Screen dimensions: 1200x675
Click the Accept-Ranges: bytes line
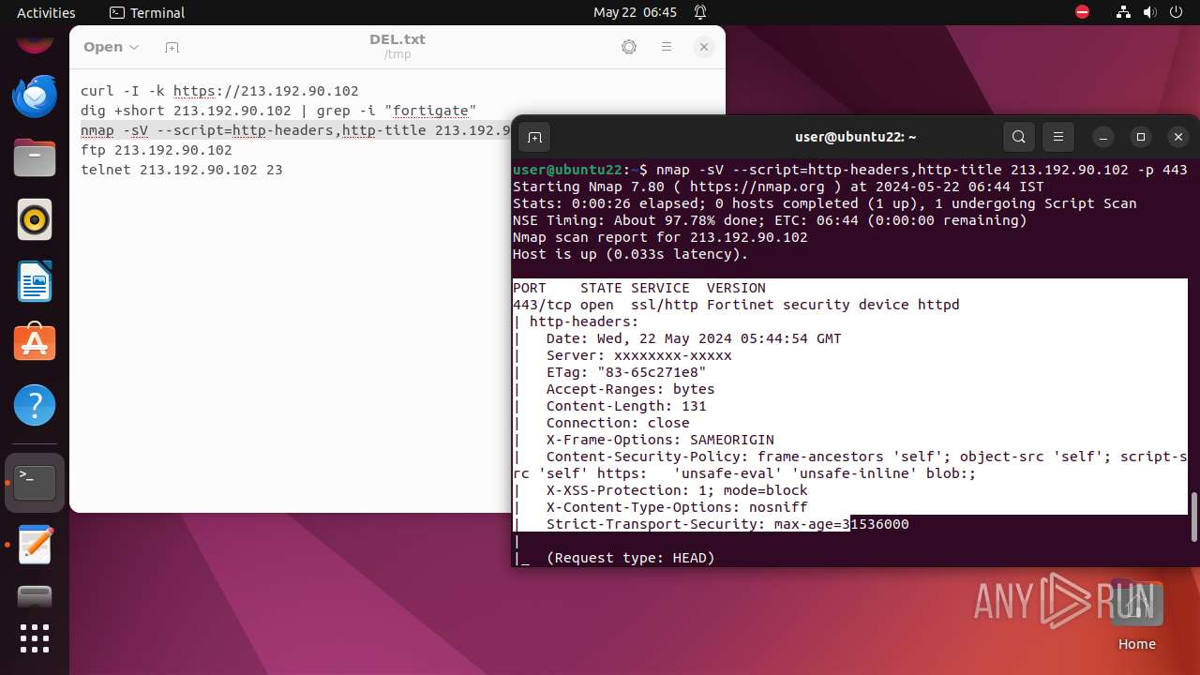pos(630,389)
